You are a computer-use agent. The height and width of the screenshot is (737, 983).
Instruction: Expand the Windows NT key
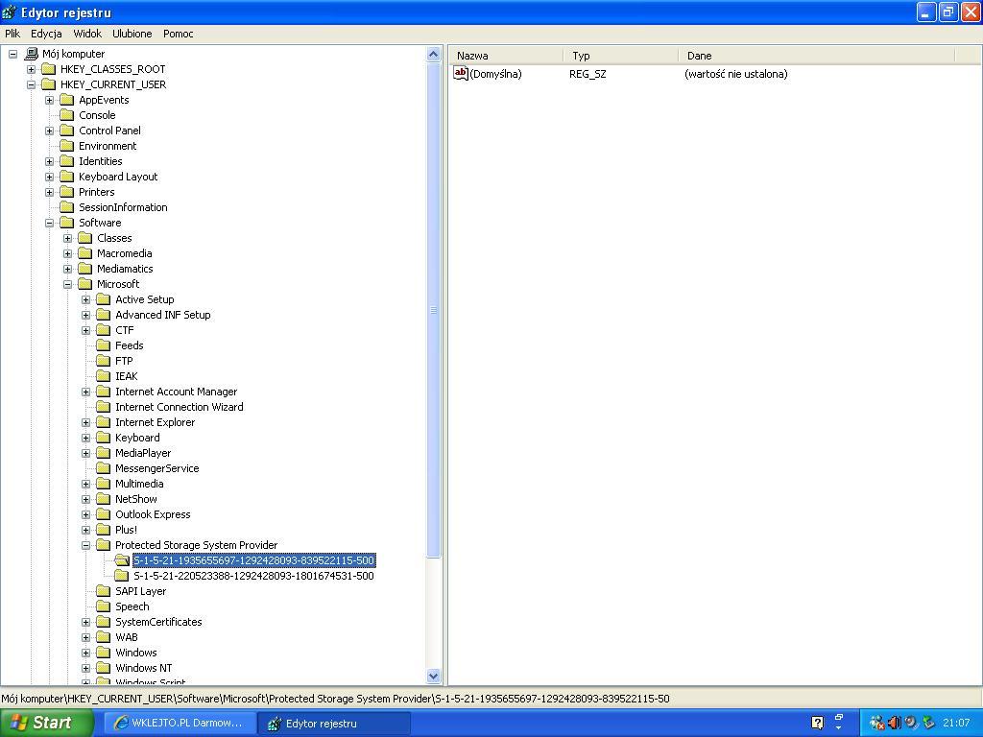[85, 668]
